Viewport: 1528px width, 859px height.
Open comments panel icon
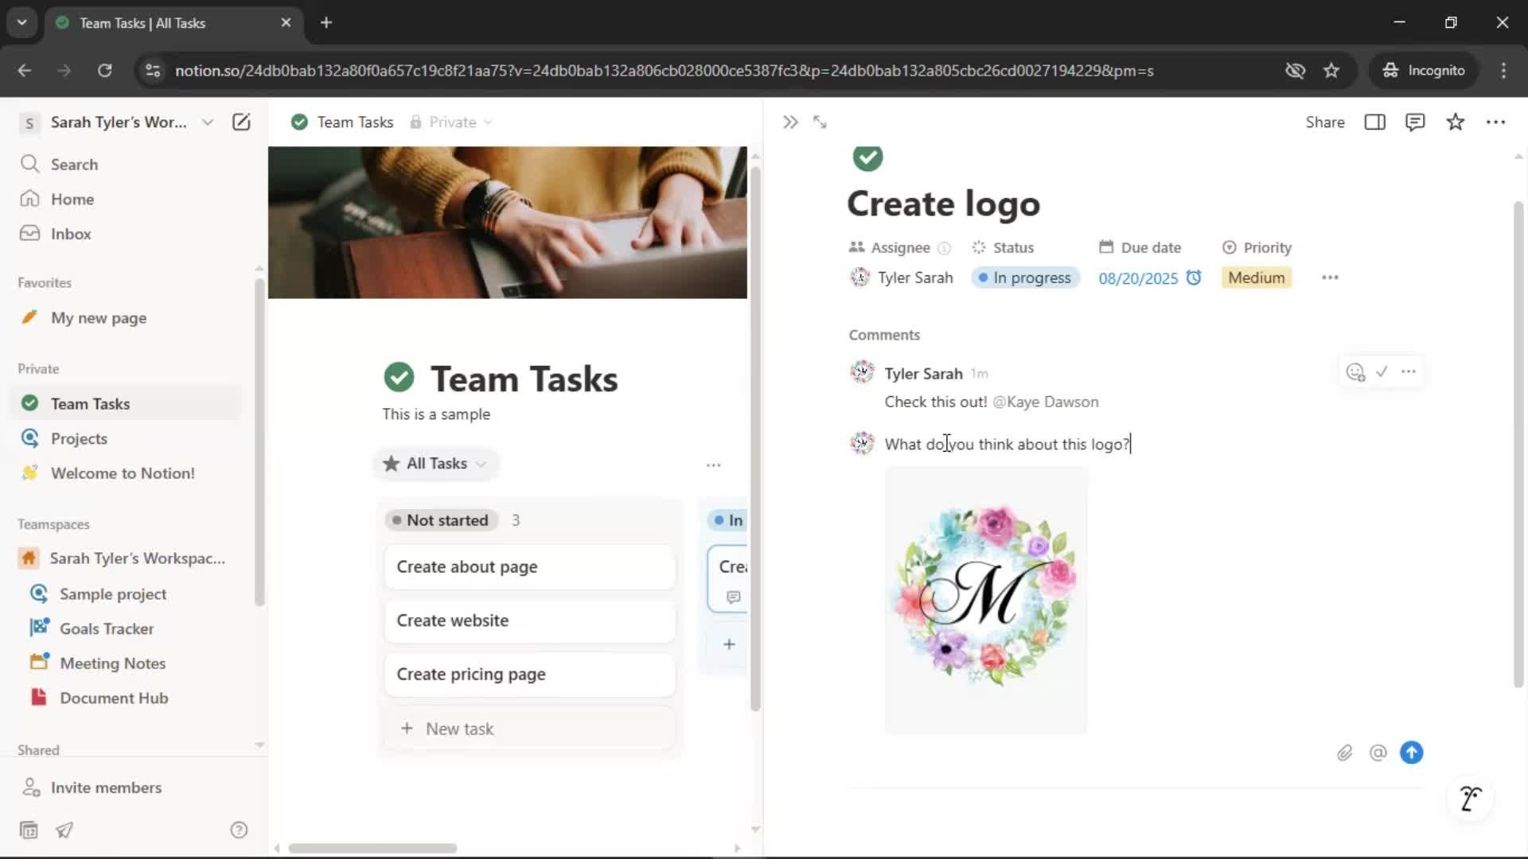(1415, 122)
